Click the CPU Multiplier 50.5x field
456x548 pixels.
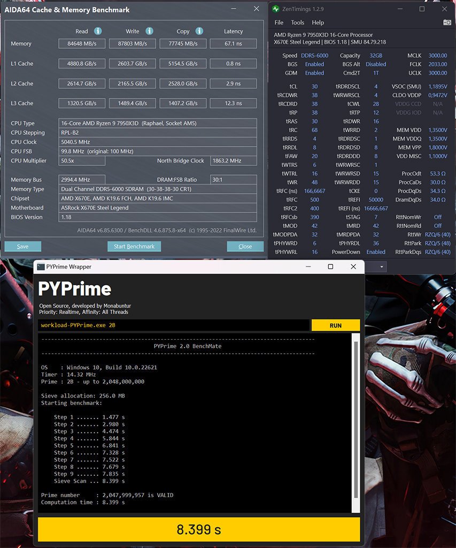(82, 161)
